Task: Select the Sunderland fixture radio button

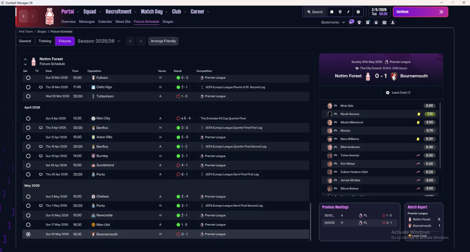Action: click(28, 165)
